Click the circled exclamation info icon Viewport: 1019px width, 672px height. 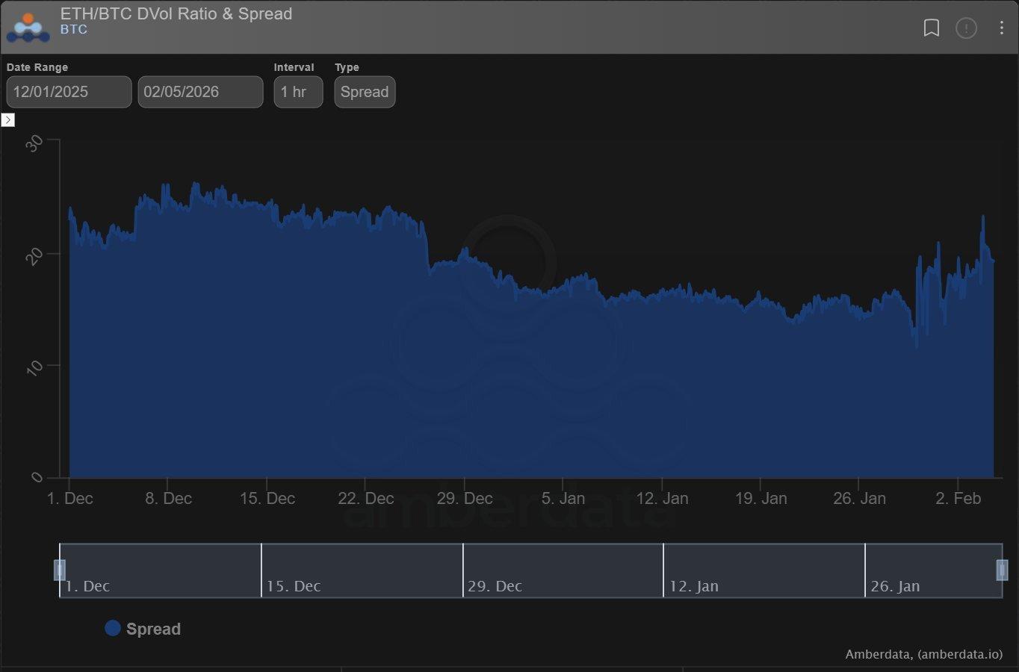click(966, 28)
